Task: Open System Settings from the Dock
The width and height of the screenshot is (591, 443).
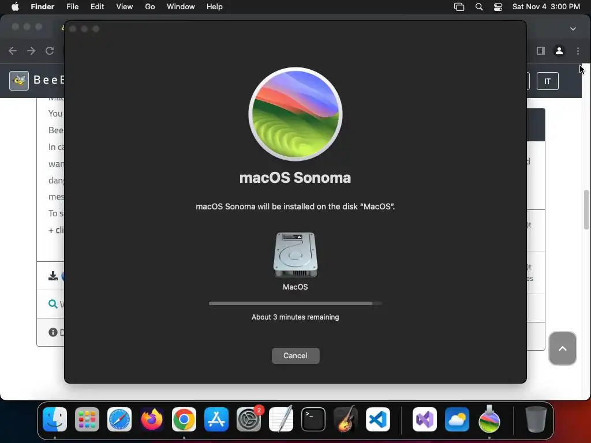Action: tap(249, 419)
